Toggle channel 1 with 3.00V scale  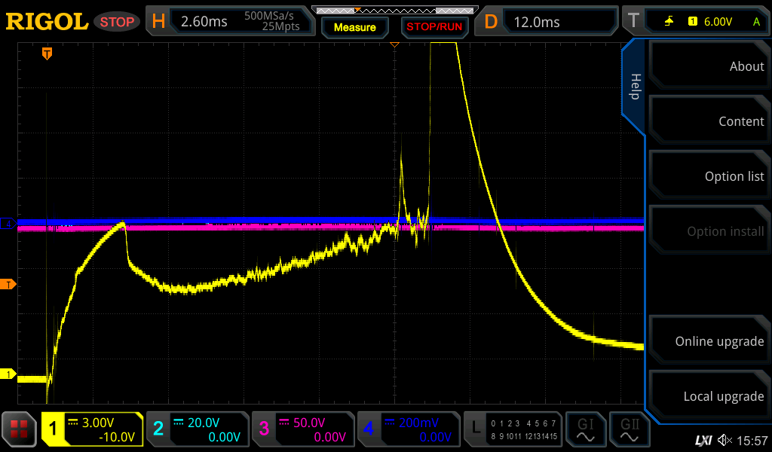93,429
